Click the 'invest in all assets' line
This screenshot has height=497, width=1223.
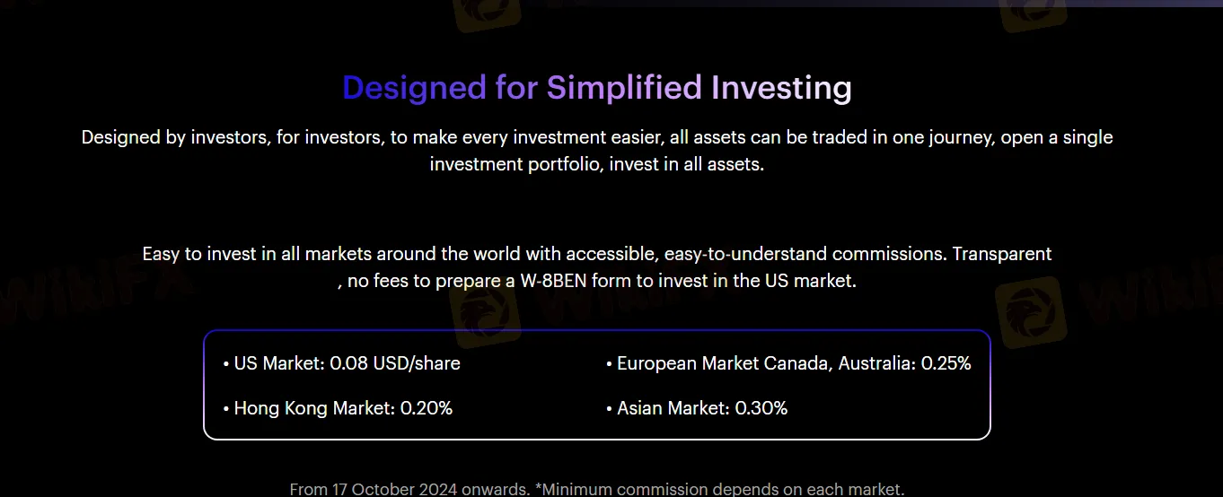[687, 165]
